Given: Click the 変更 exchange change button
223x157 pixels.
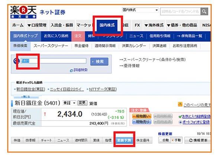Looking at the screenshot, I should coord(83,103).
